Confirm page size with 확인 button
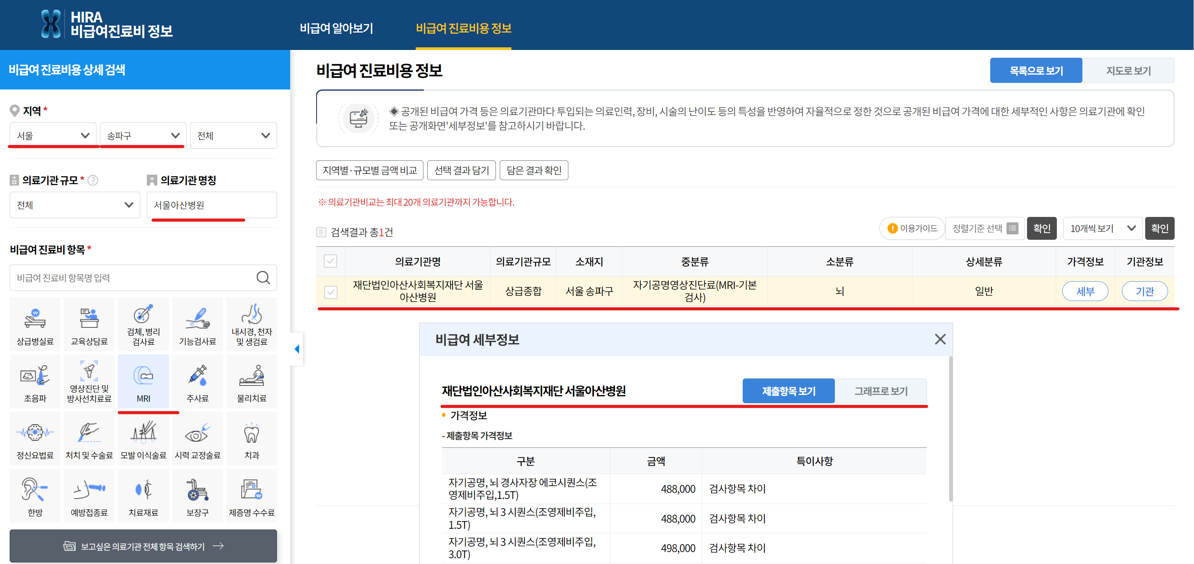 pyautogui.click(x=1159, y=228)
